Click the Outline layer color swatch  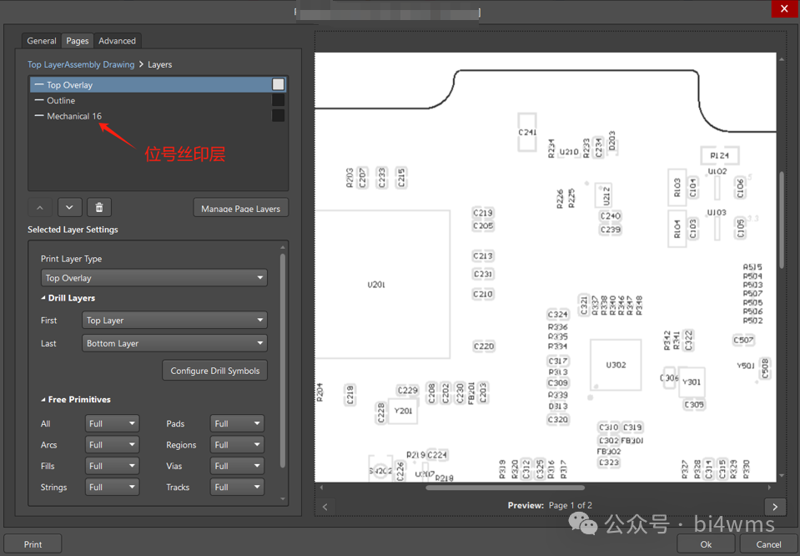(x=279, y=100)
